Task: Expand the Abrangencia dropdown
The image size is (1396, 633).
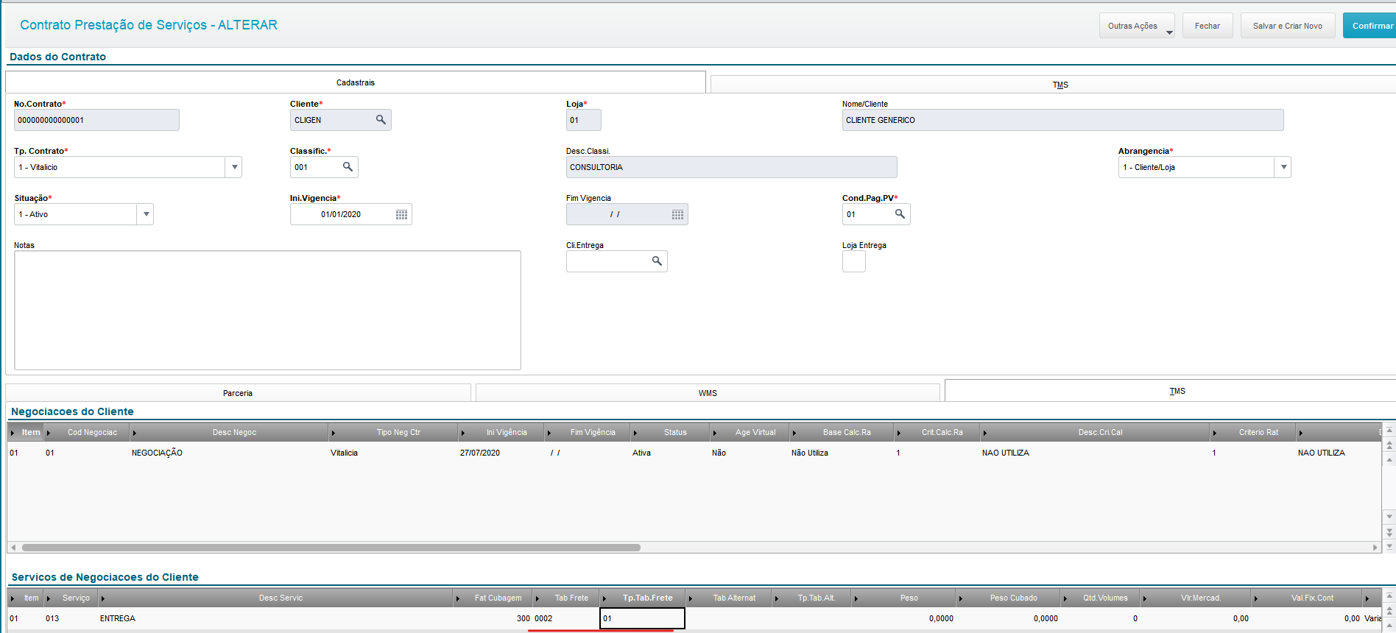Action: pyautogui.click(x=1283, y=167)
